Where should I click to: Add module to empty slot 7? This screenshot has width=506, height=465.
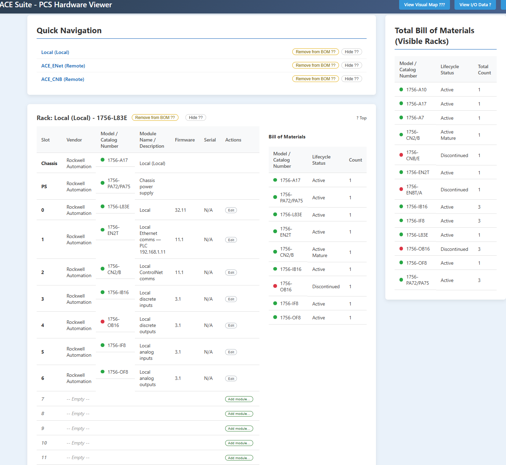[239, 399]
